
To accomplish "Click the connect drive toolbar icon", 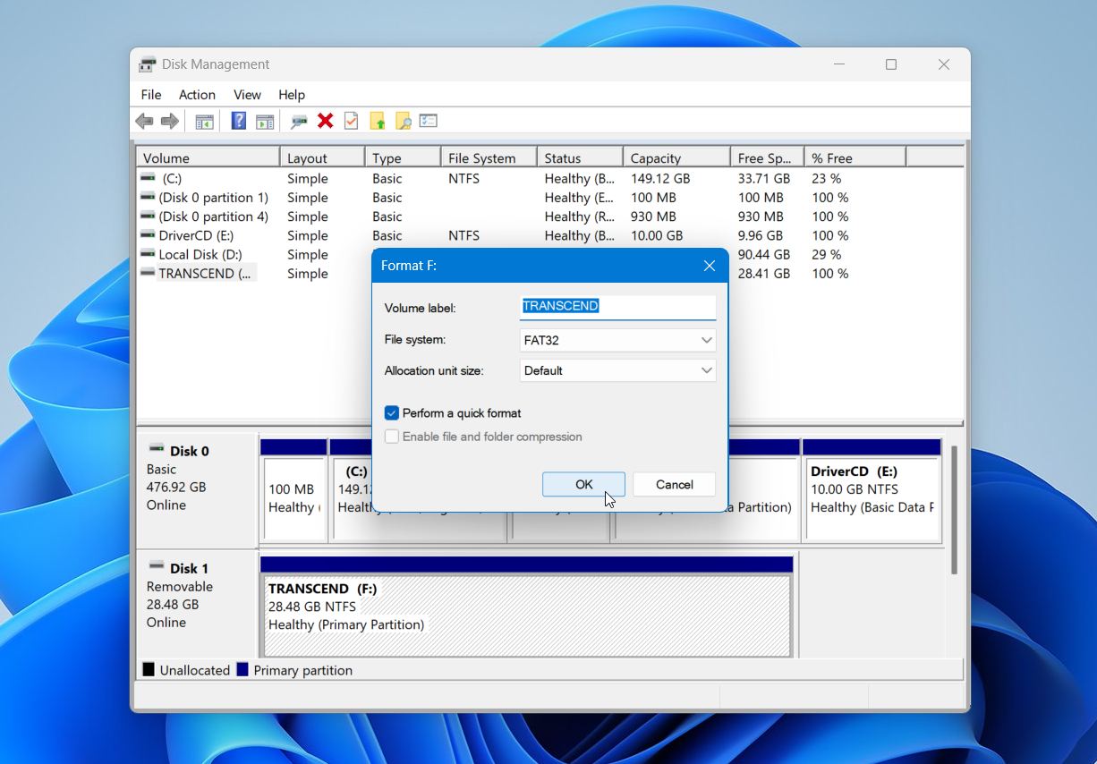I will [x=300, y=121].
